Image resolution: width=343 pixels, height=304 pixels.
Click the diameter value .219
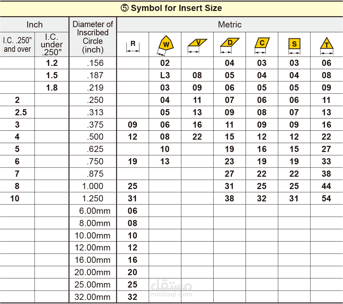pyautogui.click(x=95, y=88)
